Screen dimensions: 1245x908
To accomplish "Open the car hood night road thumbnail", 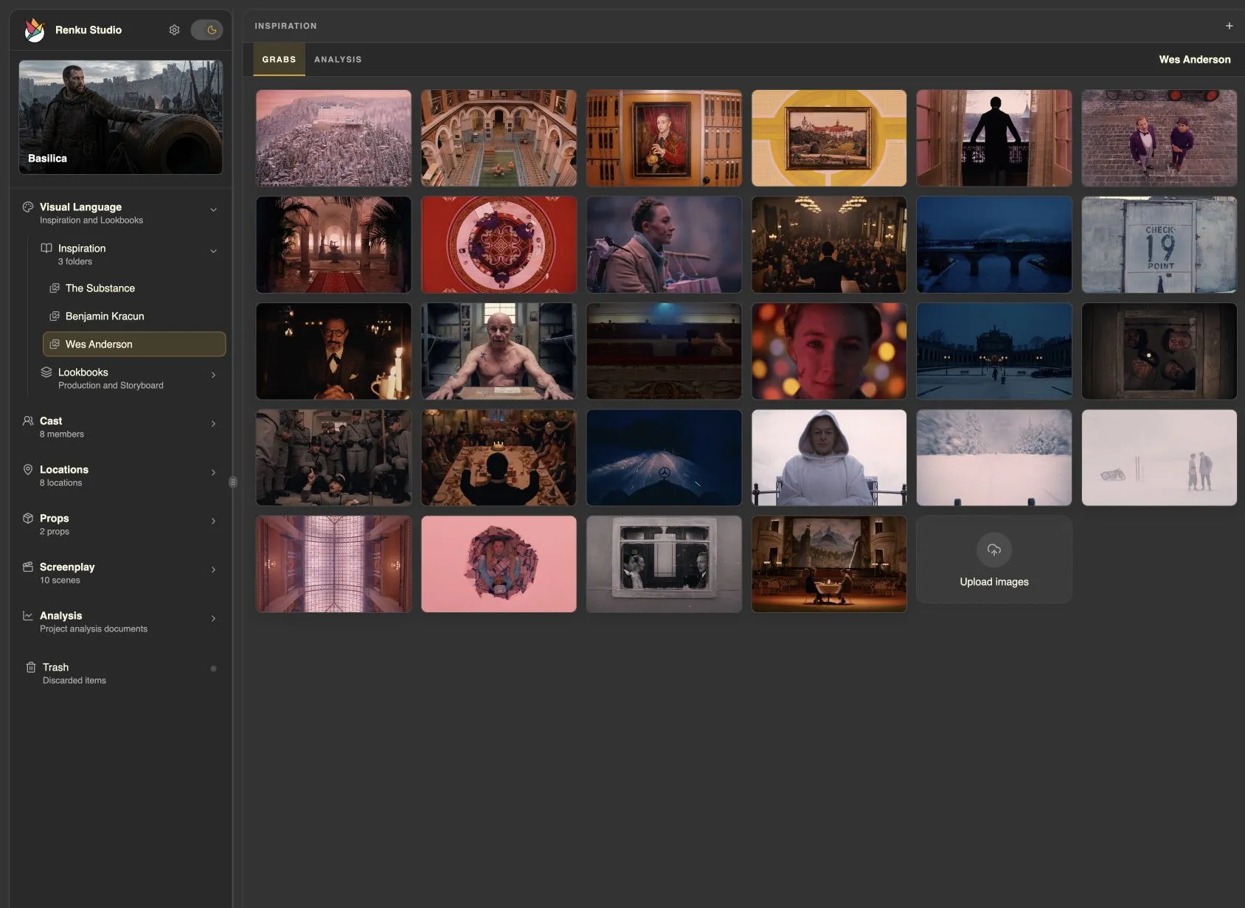I will (664, 458).
